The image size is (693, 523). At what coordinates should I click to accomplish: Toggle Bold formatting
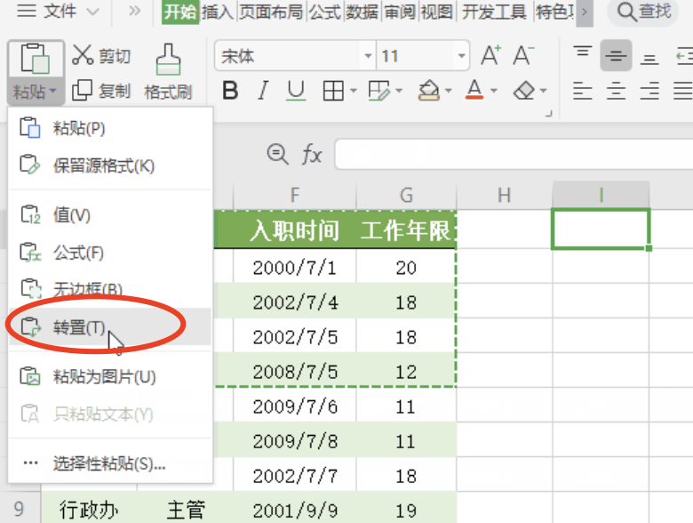click(230, 91)
